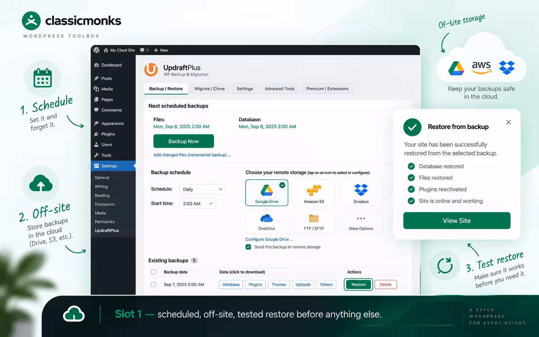Click the Posts pin icon
The width and height of the screenshot is (539, 337).
97,78
